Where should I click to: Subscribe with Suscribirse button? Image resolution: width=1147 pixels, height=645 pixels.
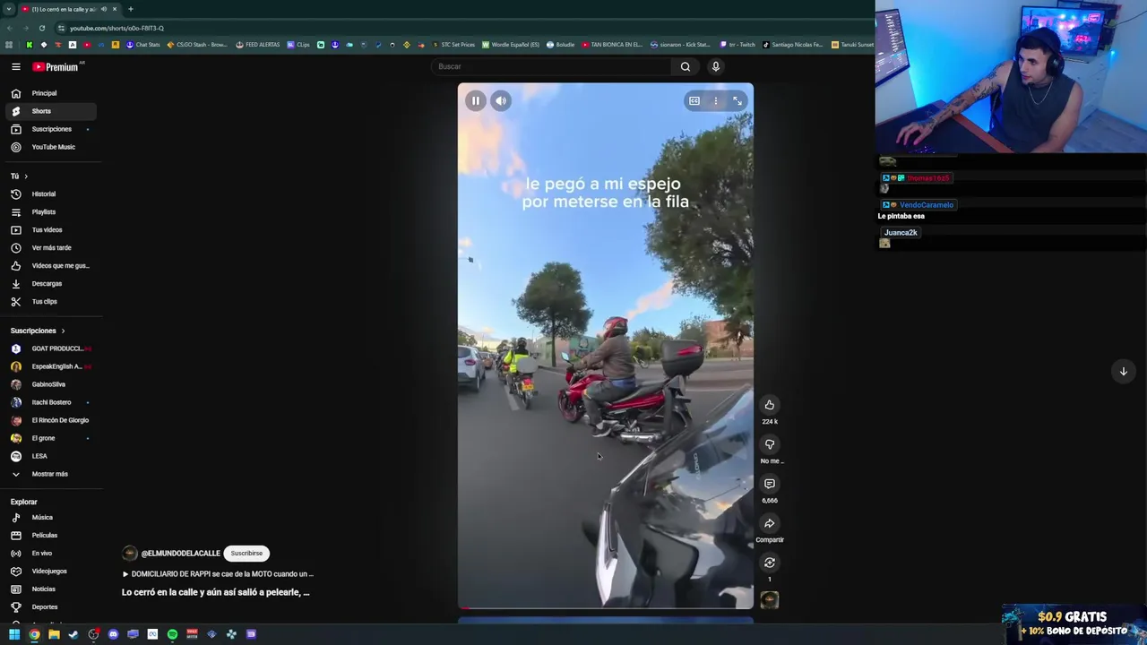tap(246, 554)
